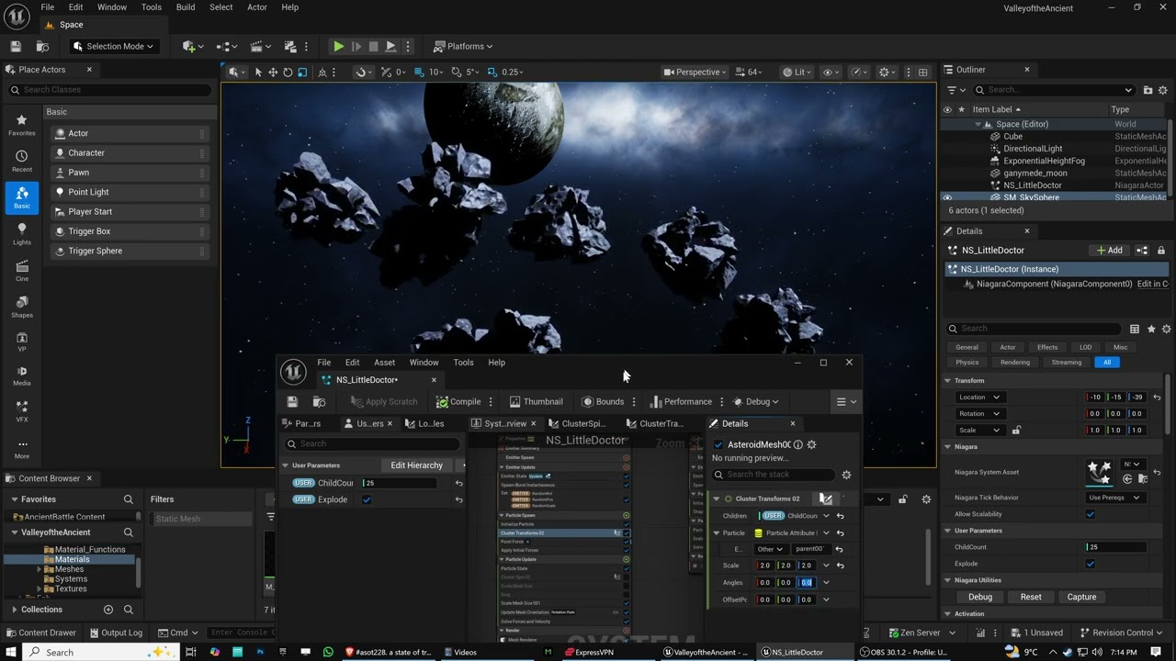The width and height of the screenshot is (1176, 661).
Task: Toggle Allow Scalability checkbox in Details
Action: pyautogui.click(x=1091, y=514)
